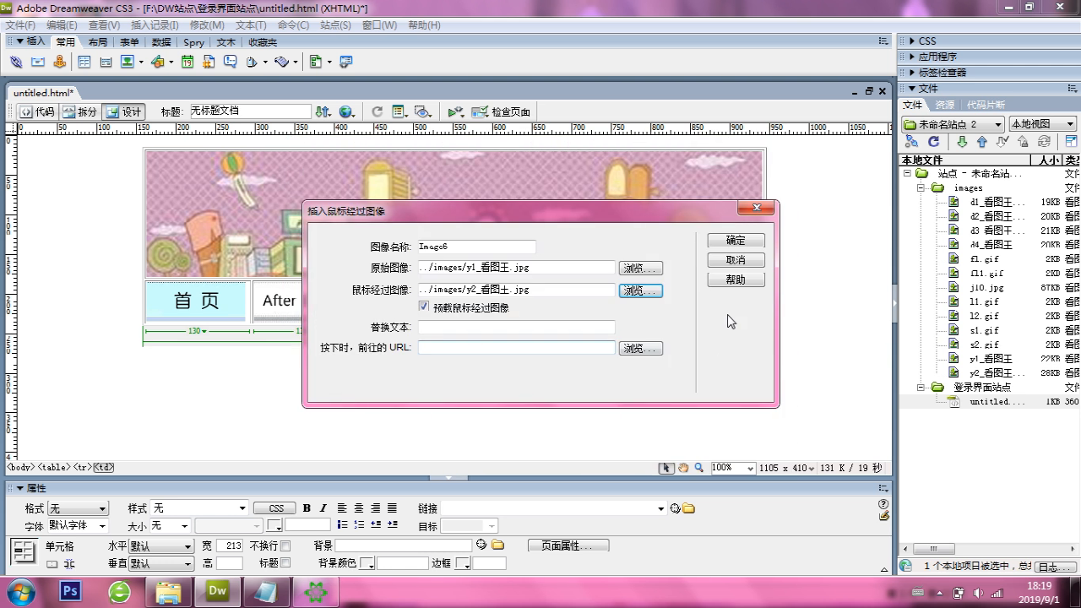Open the 本地视图 view dropdown
1081x608 pixels.
[x=1042, y=124]
